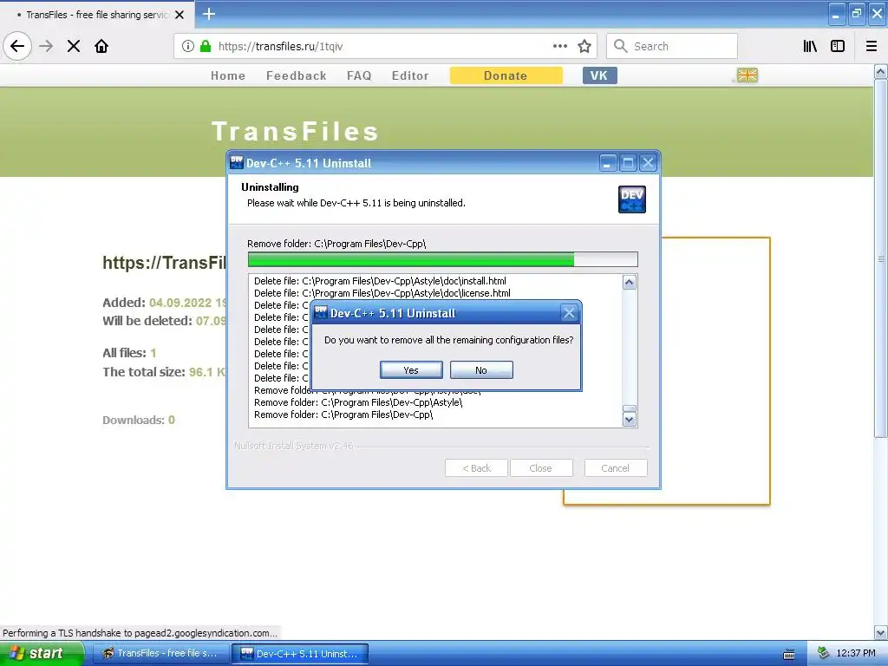Open Feedback in TransFiles navigation

297,76
